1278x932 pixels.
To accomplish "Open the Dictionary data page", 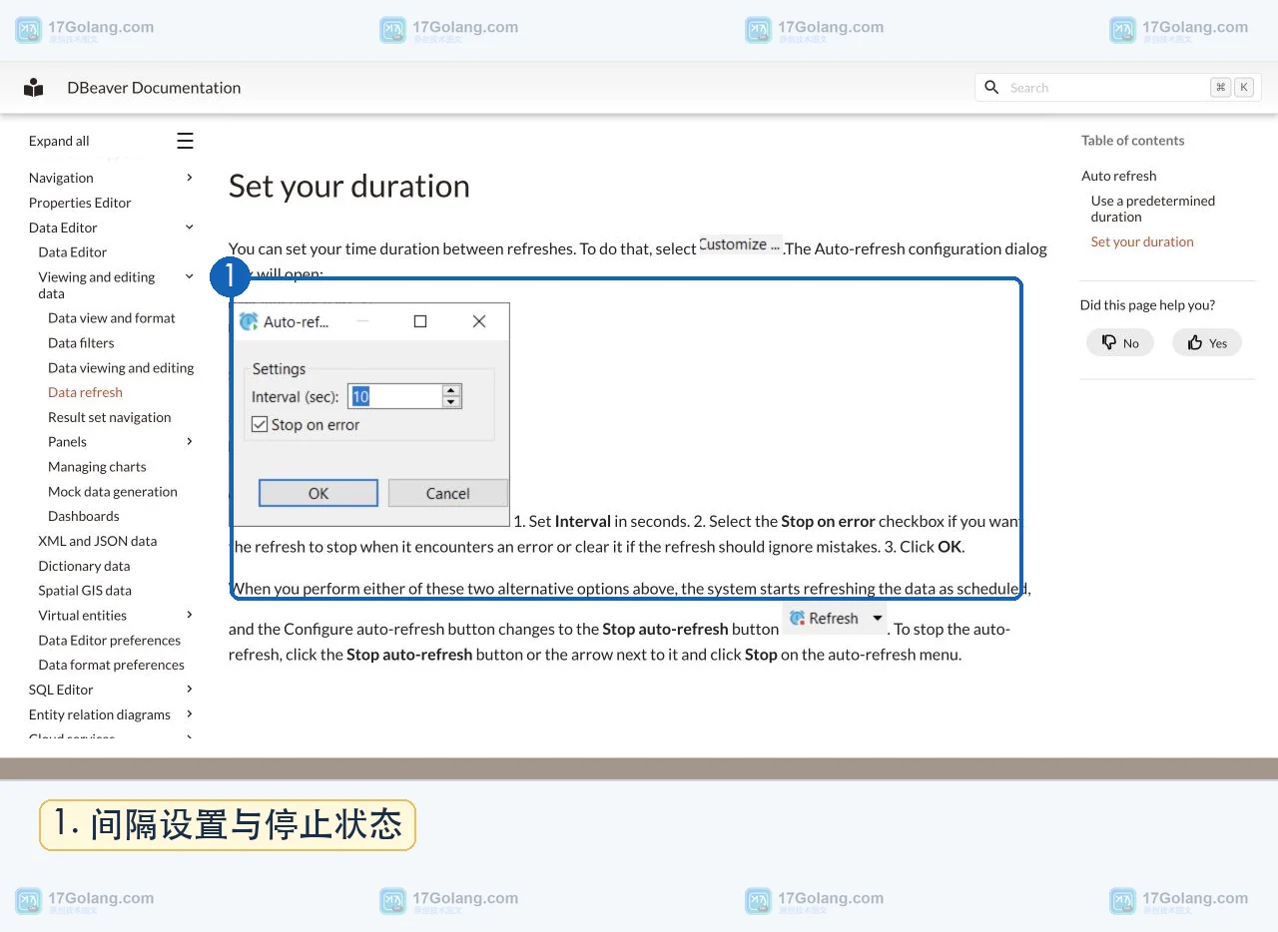I will click(x=84, y=566).
